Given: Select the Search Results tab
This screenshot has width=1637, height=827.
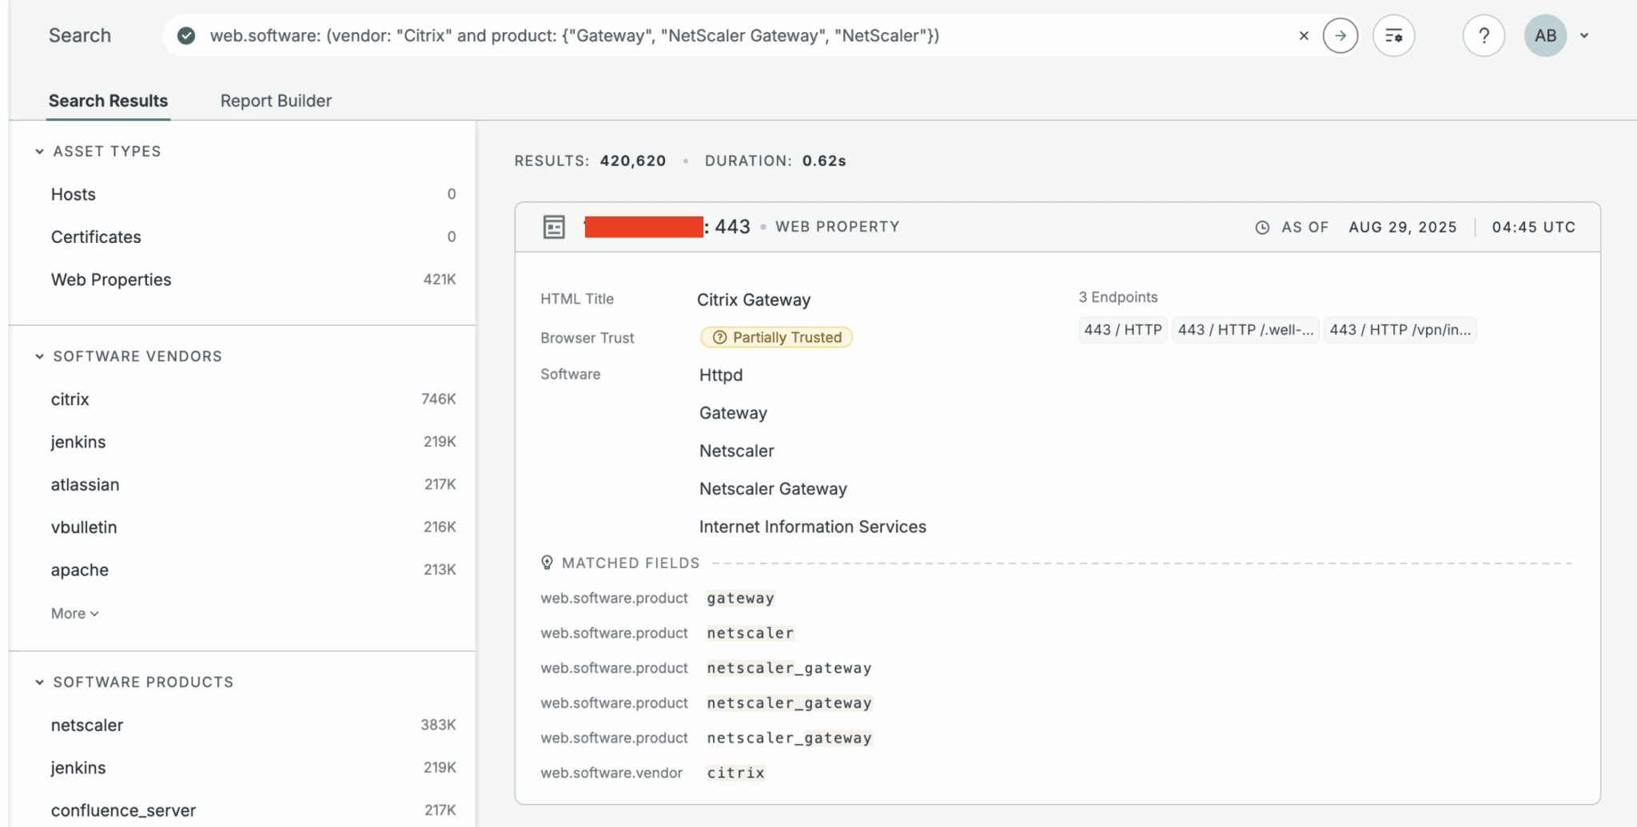Looking at the screenshot, I should point(108,101).
